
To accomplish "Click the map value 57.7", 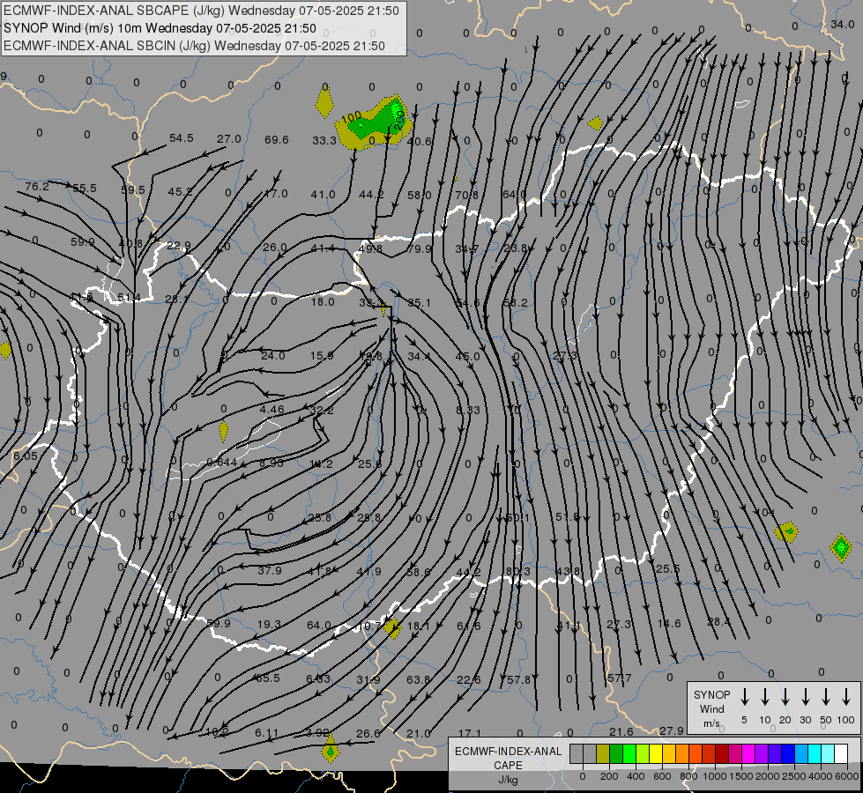I will 619,678.
